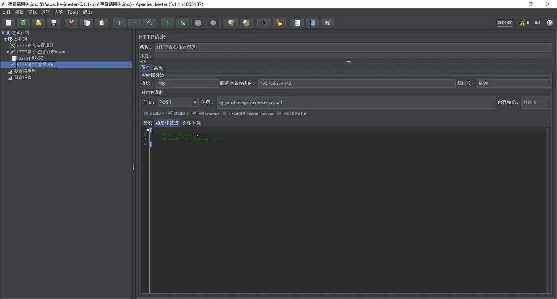Select HTTP信息头管理器 in the tree
Viewport: 557px width, 299px height.
click(35, 46)
